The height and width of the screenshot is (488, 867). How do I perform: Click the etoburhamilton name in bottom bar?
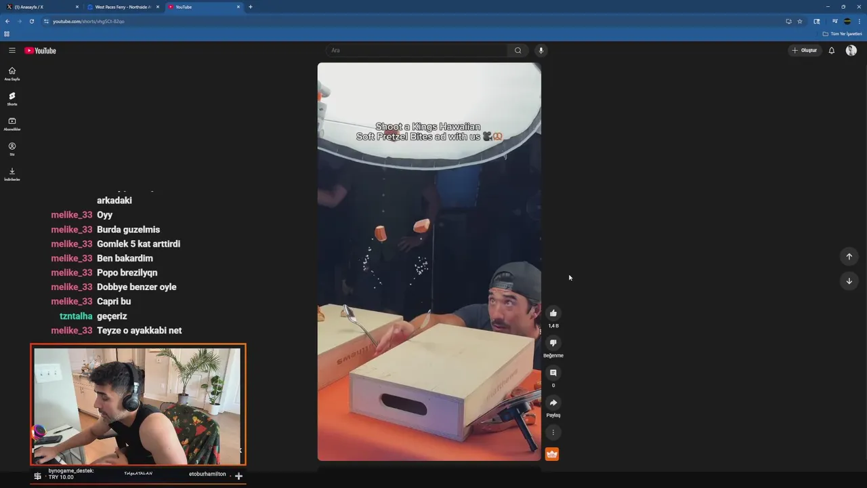coord(207,474)
